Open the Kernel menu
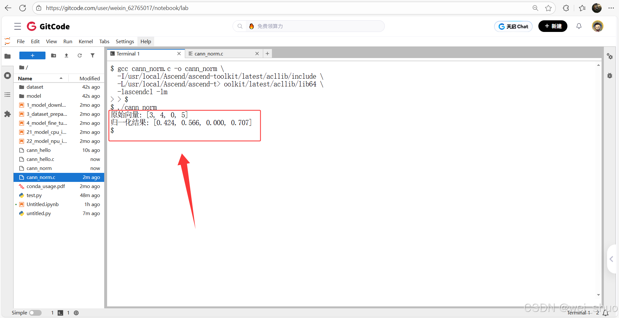 pos(86,41)
